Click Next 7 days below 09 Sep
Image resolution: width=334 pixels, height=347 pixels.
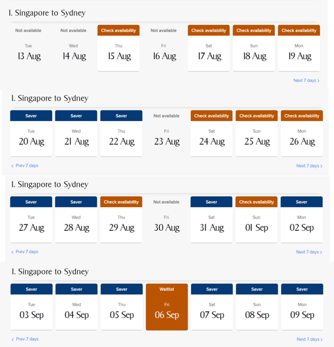point(309,339)
